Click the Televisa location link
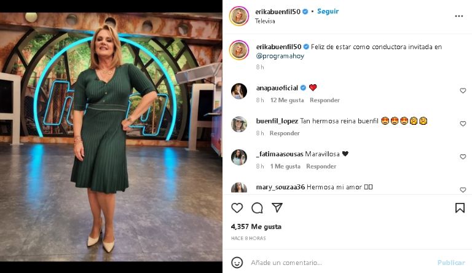The height and width of the screenshot is (273, 472). coord(265,21)
